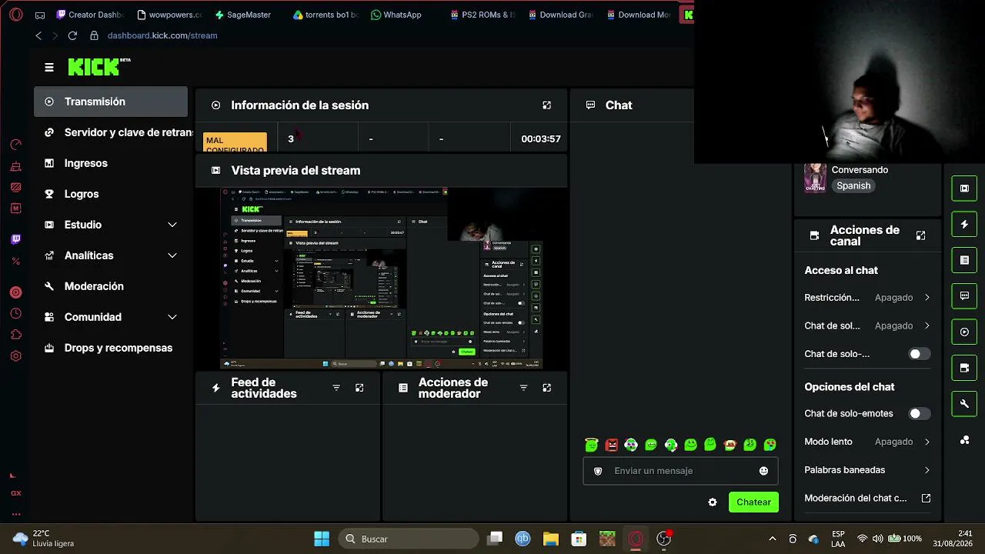Click the Windows Start button

point(322,539)
